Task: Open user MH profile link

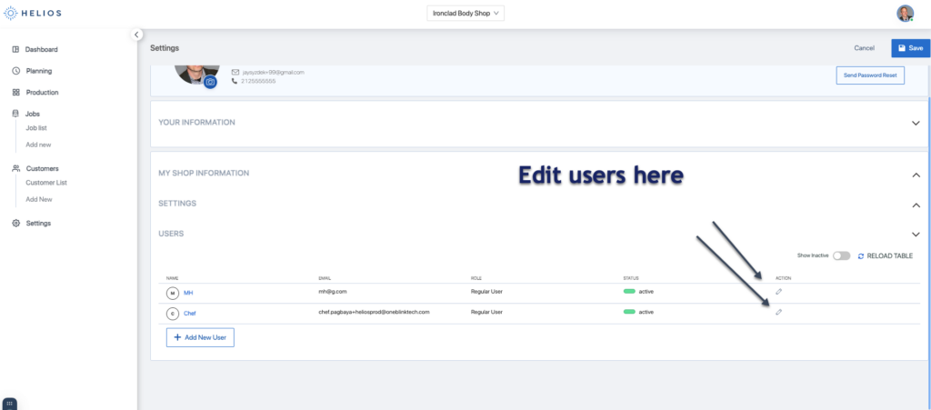Action: click(188, 293)
